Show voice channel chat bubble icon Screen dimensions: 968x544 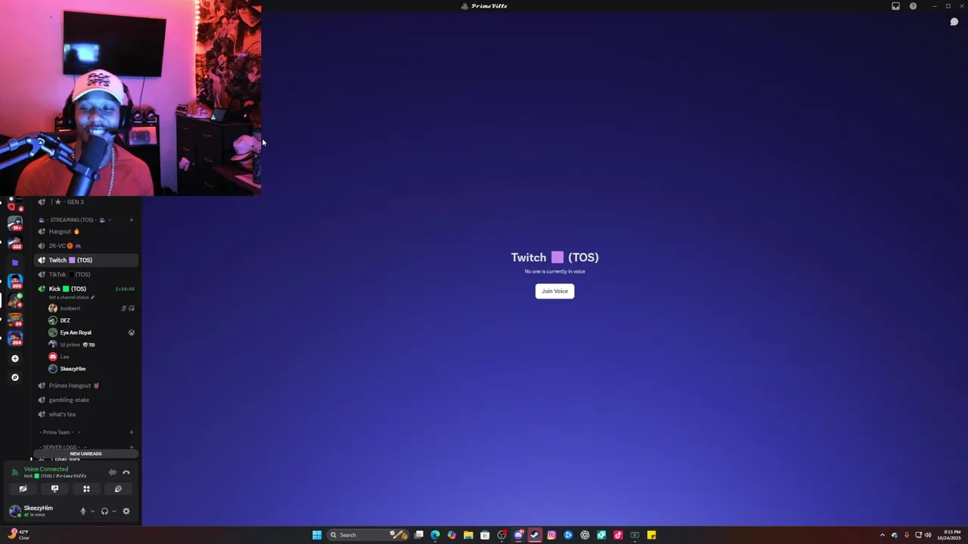(x=954, y=22)
